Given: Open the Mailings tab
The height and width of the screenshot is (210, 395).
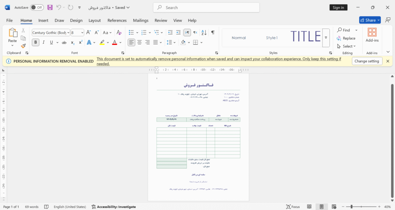Looking at the screenshot, I should (140, 20).
